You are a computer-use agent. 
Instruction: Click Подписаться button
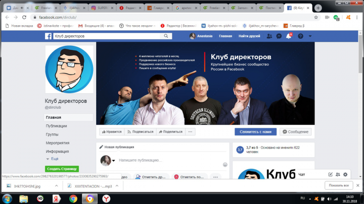point(140,132)
